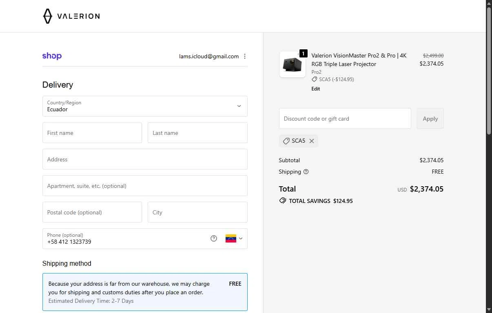Expand the phone country code chevron
Screen dimensions: 492x313
coord(241,238)
